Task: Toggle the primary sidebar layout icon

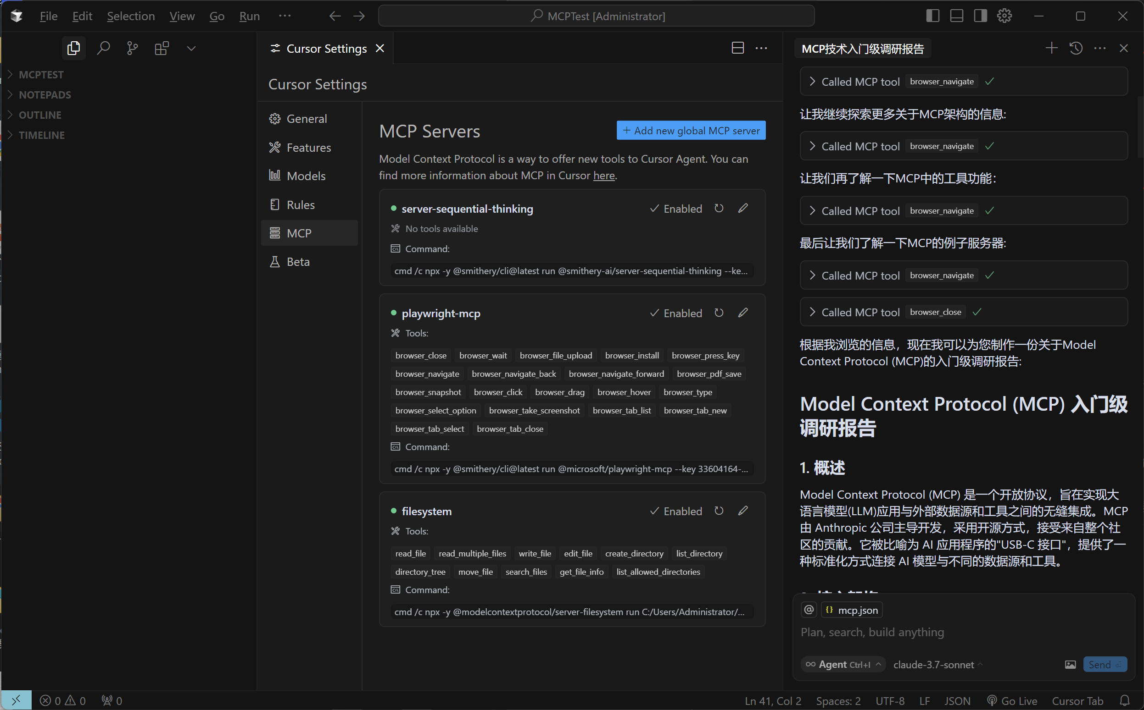Action: (x=932, y=16)
